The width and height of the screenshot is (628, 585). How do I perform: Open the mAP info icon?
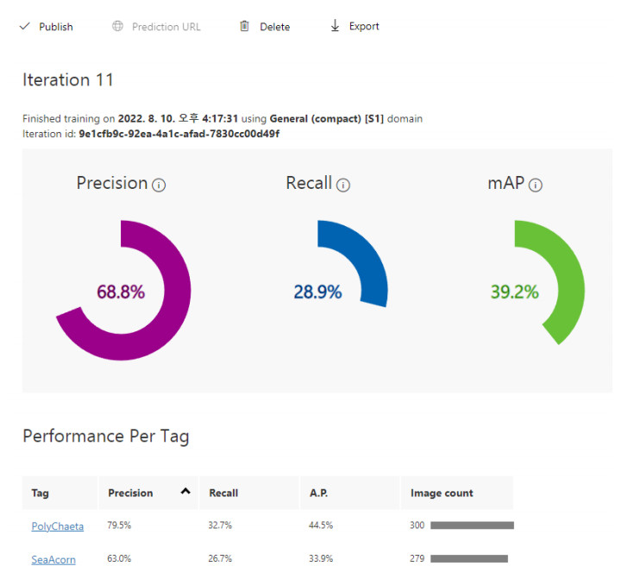(x=536, y=185)
